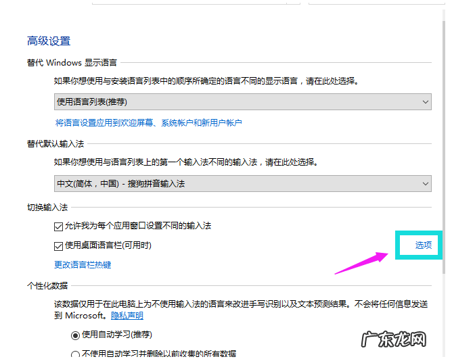
Task: Toggle checkbox 使用桌面语言栏(可用时)
Action: pyautogui.click(x=58, y=246)
